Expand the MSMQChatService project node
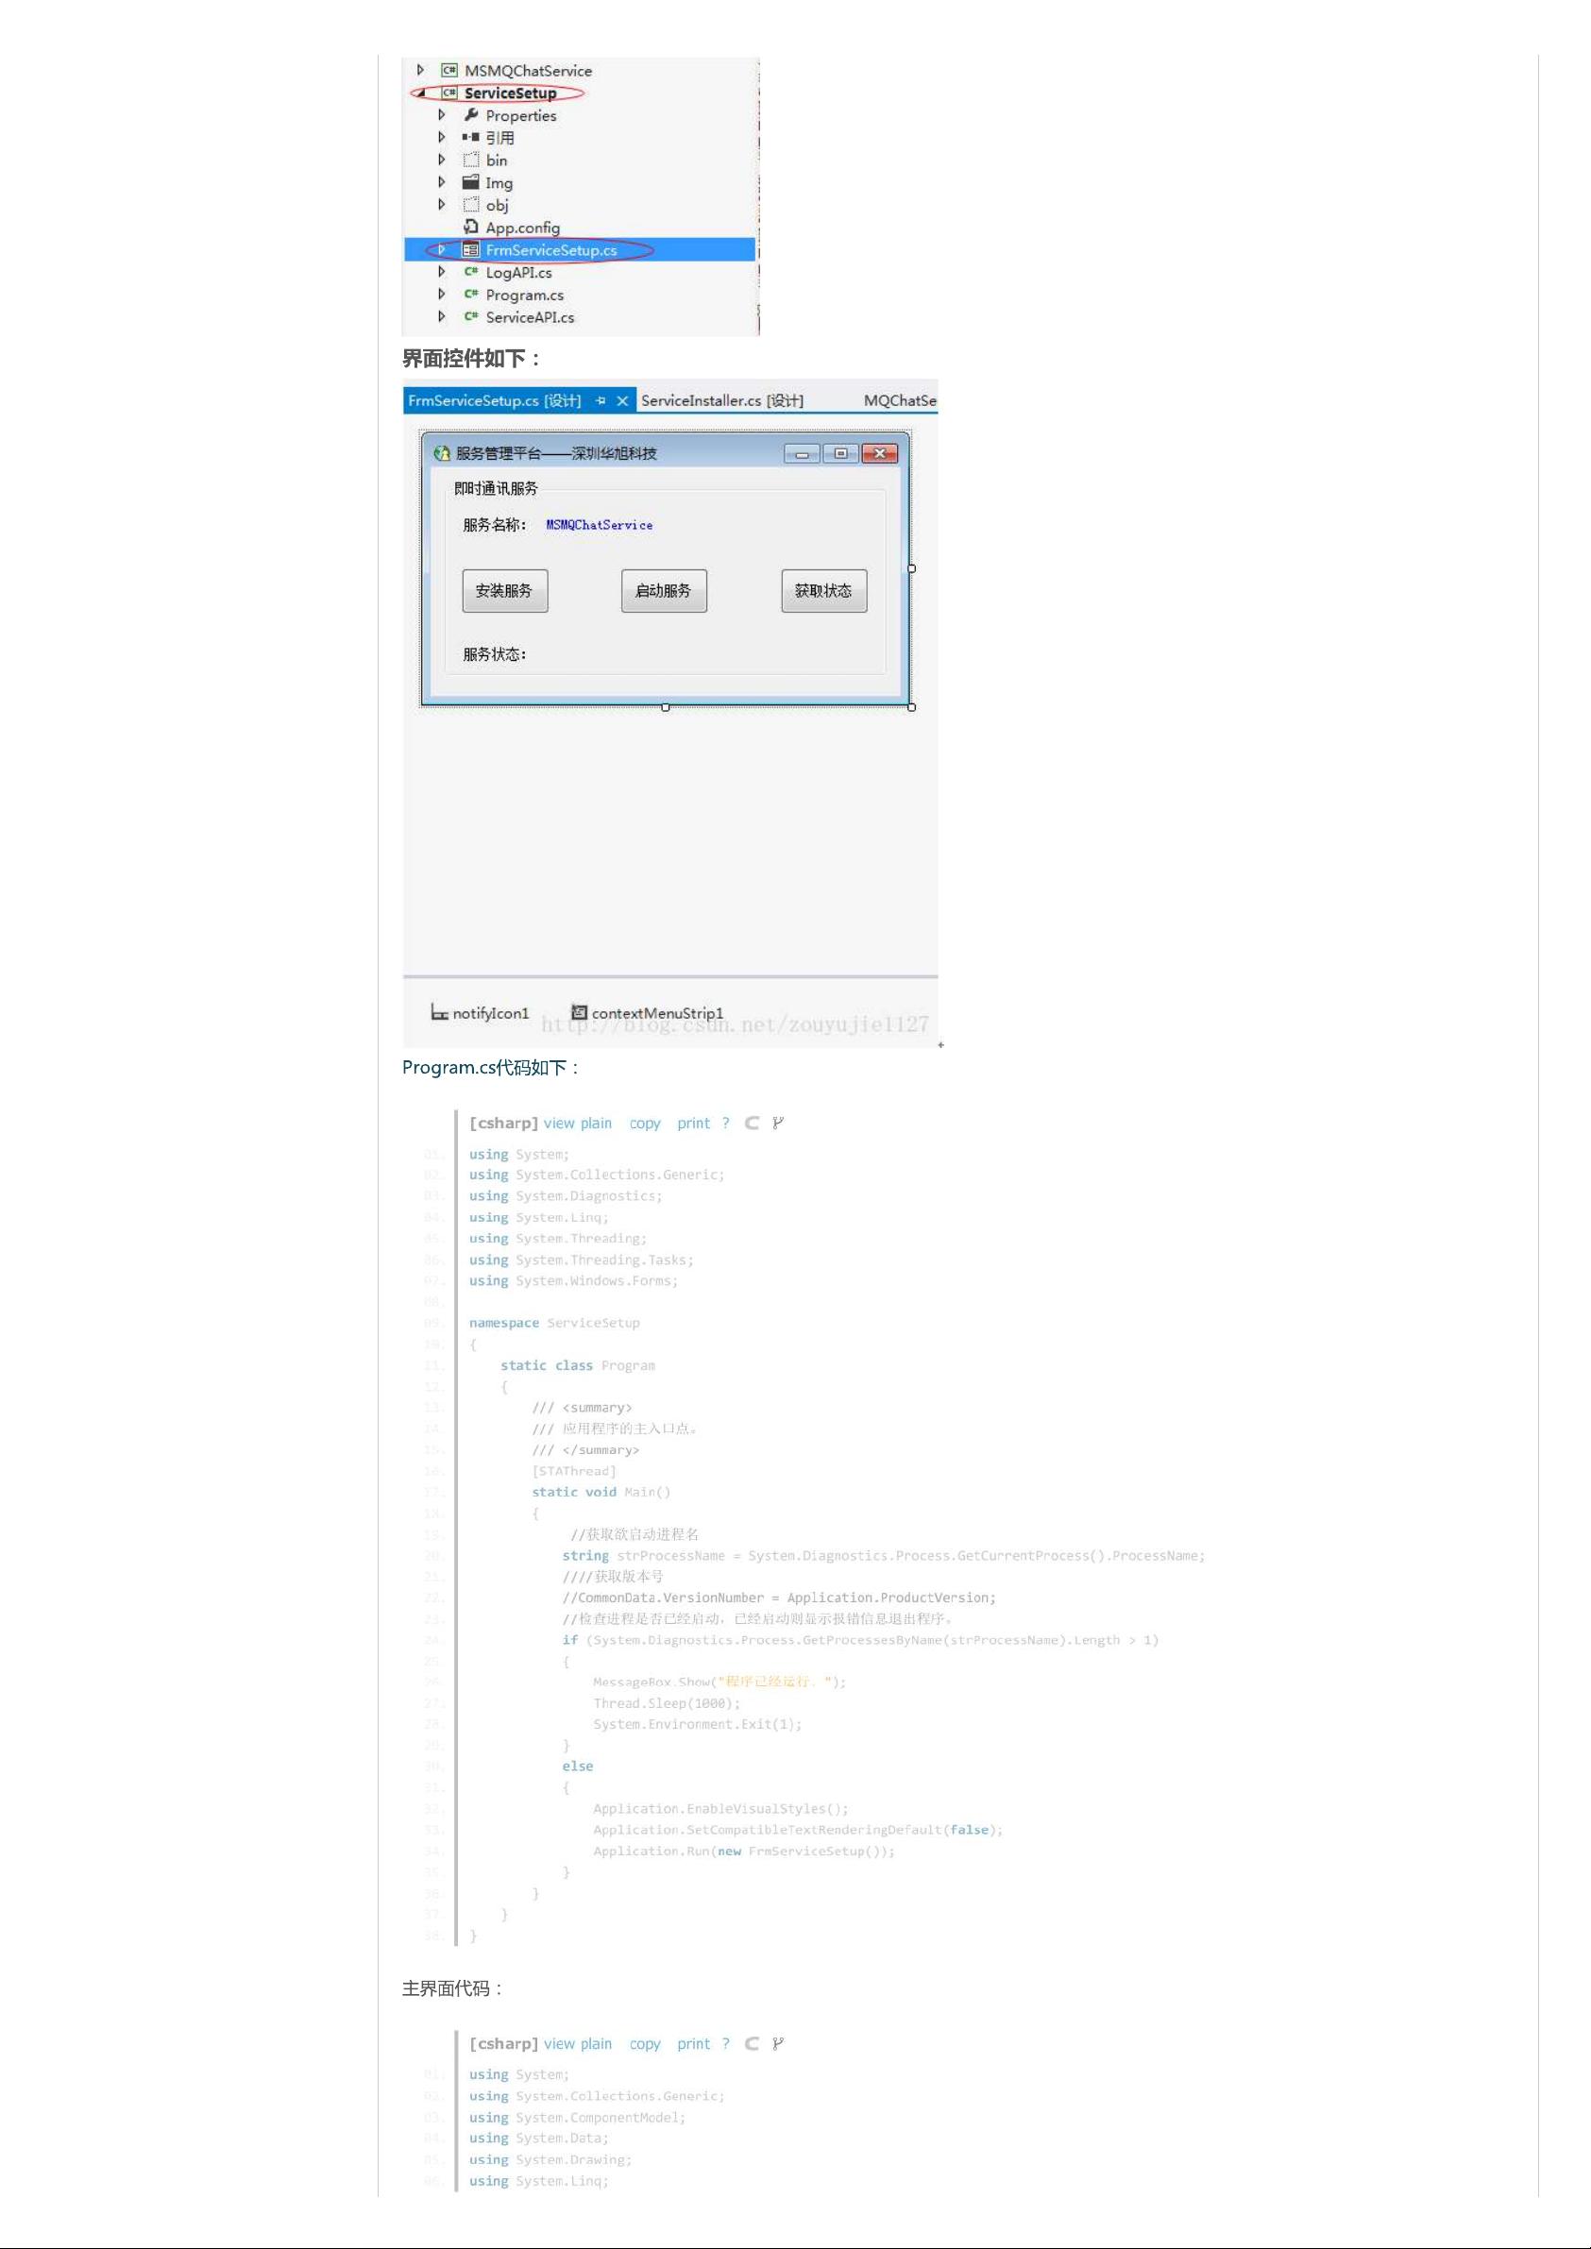Screen dimensions: 1591x2249 tap(421, 71)
